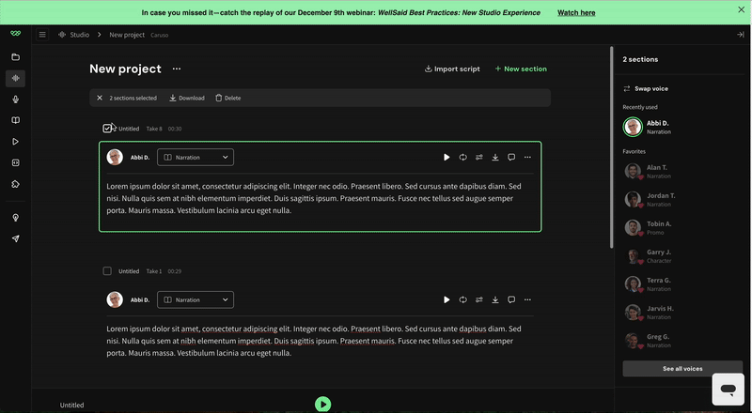Follow the 'Watch here' webinar link
Viewport: 752px width, 413px height.
point(575,13)
